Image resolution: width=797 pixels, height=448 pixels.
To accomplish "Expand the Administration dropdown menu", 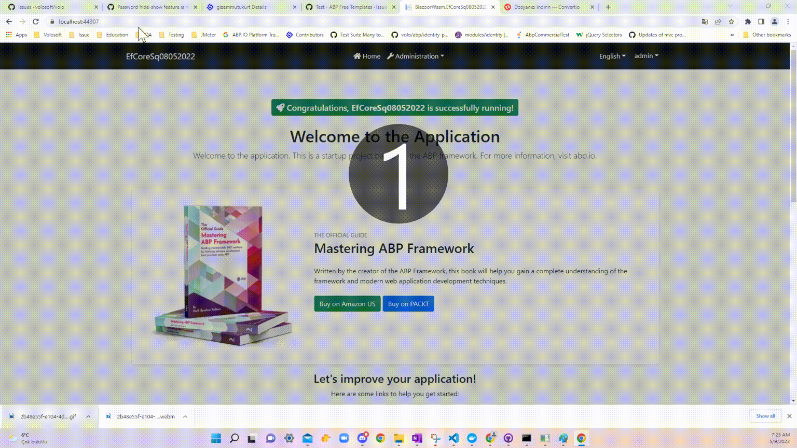I will pyautogui.click(x=416, y=56).
